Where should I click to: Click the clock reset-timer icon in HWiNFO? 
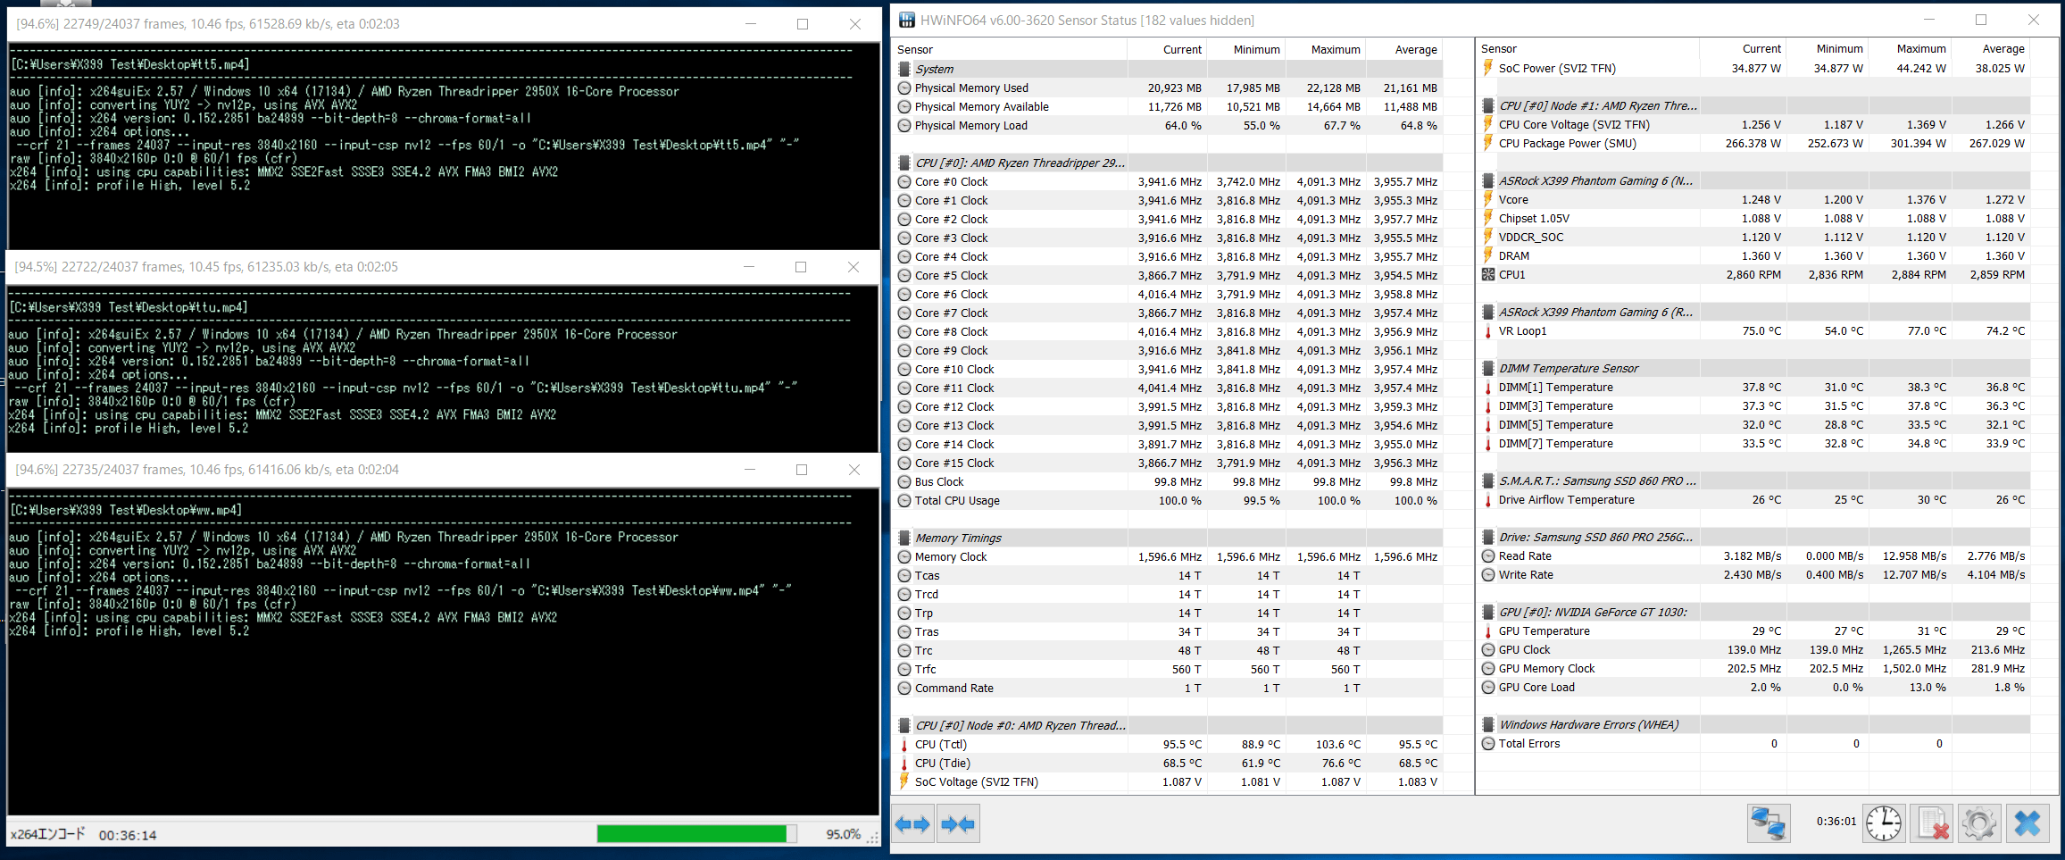point(1884,822)
